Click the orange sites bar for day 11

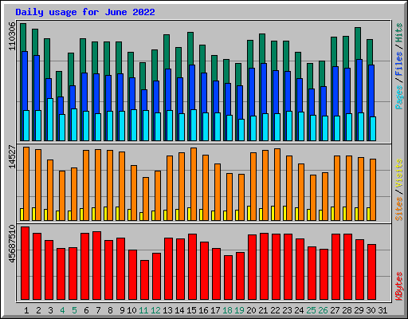[x=146, y=199]
